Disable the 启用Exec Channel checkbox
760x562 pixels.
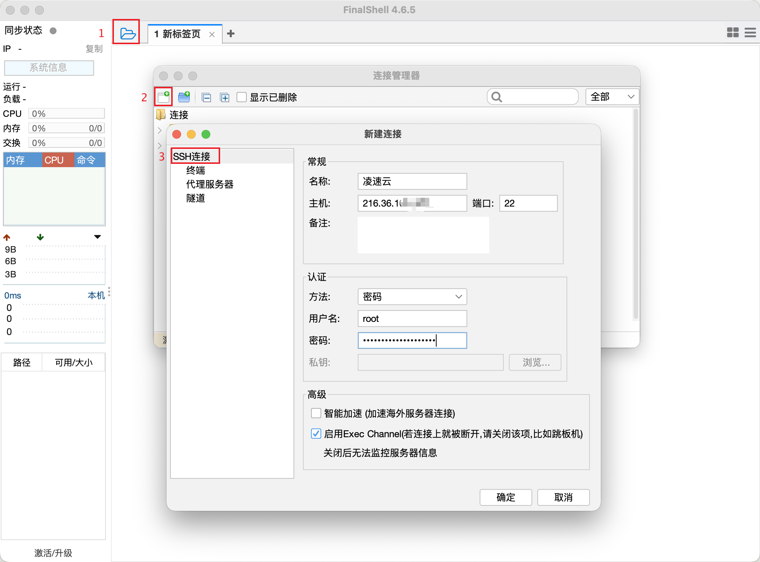[316, 434]
